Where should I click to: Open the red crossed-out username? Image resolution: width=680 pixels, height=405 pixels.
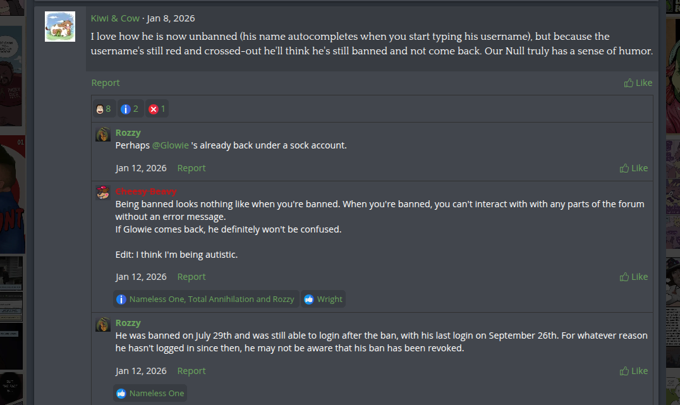pyautogui.click(x=146, y=191)
